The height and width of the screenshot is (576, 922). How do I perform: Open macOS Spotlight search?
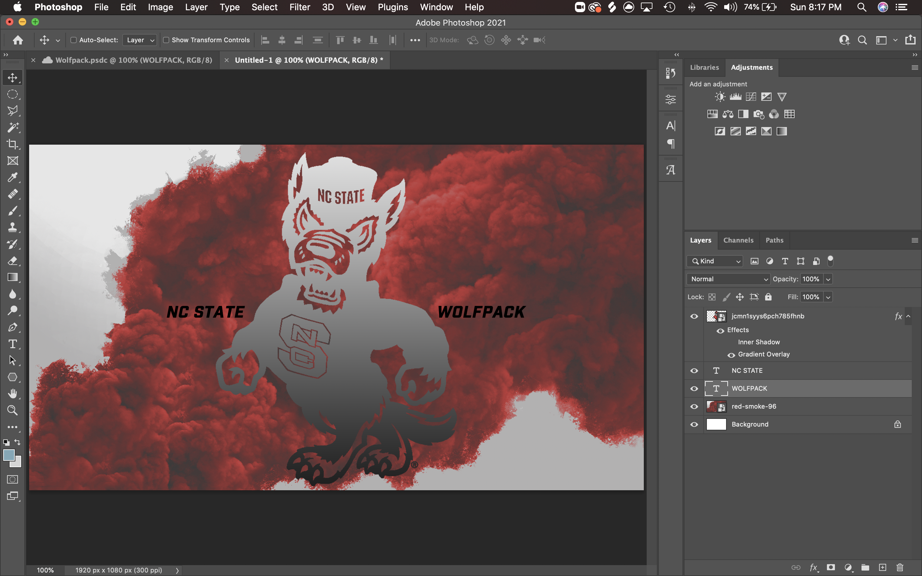[861, 7]
